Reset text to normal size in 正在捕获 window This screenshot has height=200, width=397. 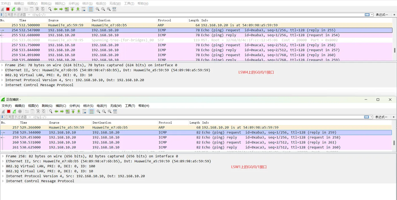click(x=109, y=111)
